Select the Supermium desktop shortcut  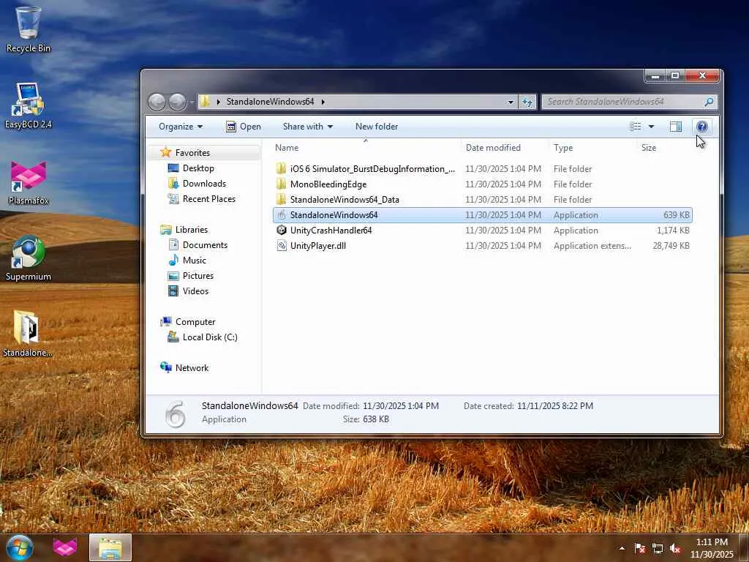29,258
